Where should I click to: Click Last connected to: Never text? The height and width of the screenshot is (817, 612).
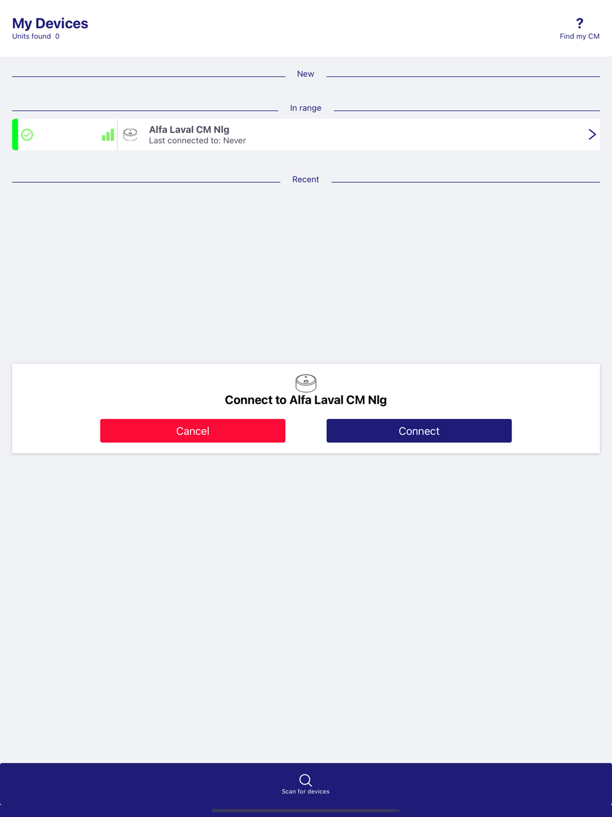197,140
